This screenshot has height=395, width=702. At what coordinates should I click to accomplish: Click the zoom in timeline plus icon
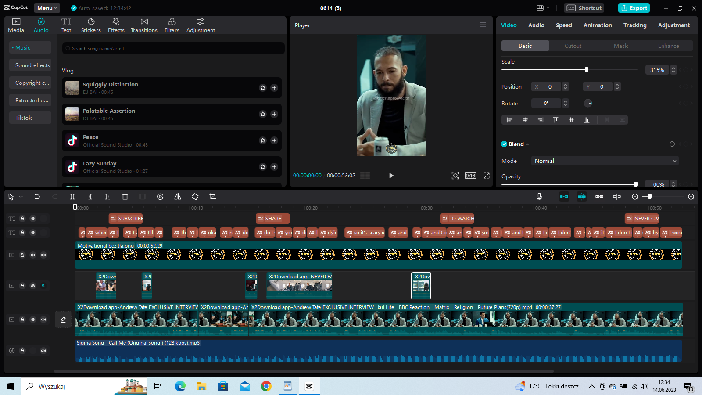(x=691, y=197)
